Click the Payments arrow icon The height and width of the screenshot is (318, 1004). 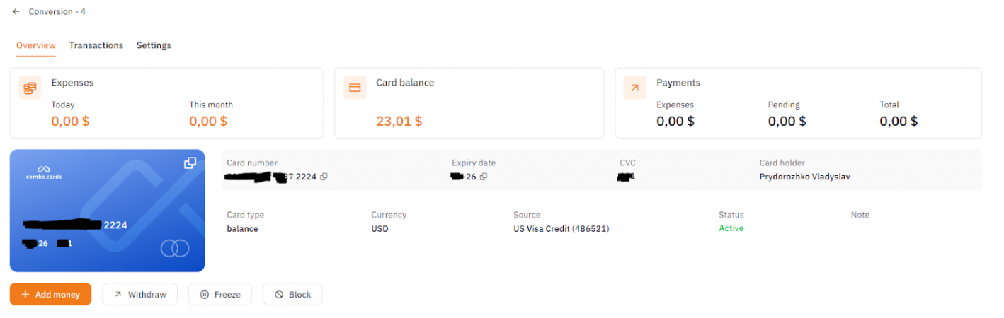click(634, 88)
